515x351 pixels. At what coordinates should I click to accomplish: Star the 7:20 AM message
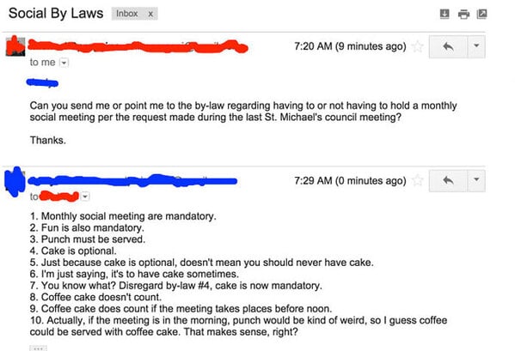tap(418, 46)
